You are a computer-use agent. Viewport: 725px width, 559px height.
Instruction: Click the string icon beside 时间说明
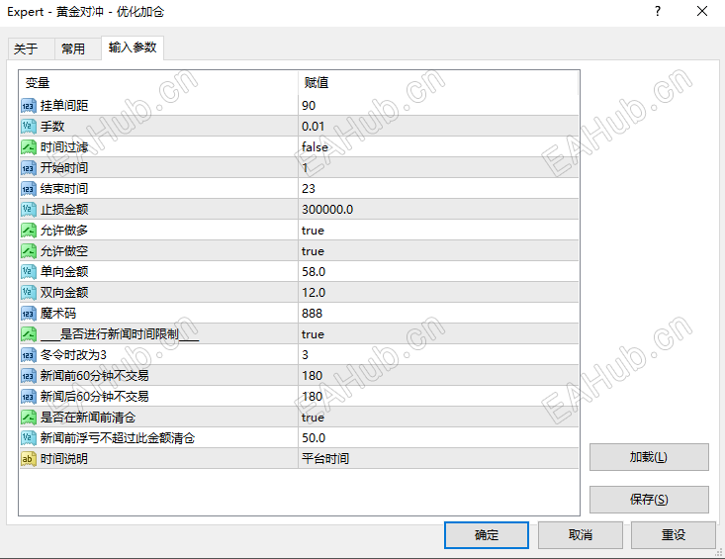coord(29,459)
